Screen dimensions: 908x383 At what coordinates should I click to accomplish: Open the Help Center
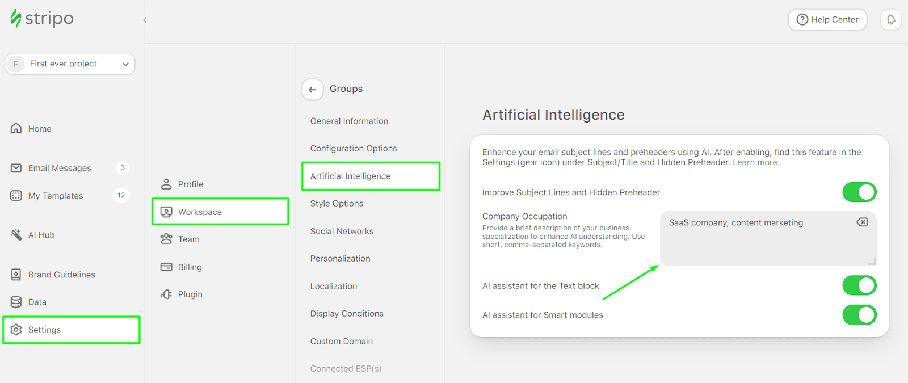(827, 19)
